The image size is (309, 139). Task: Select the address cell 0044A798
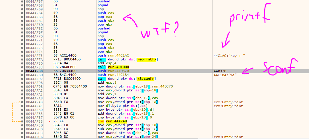click(x=34, y=82)
